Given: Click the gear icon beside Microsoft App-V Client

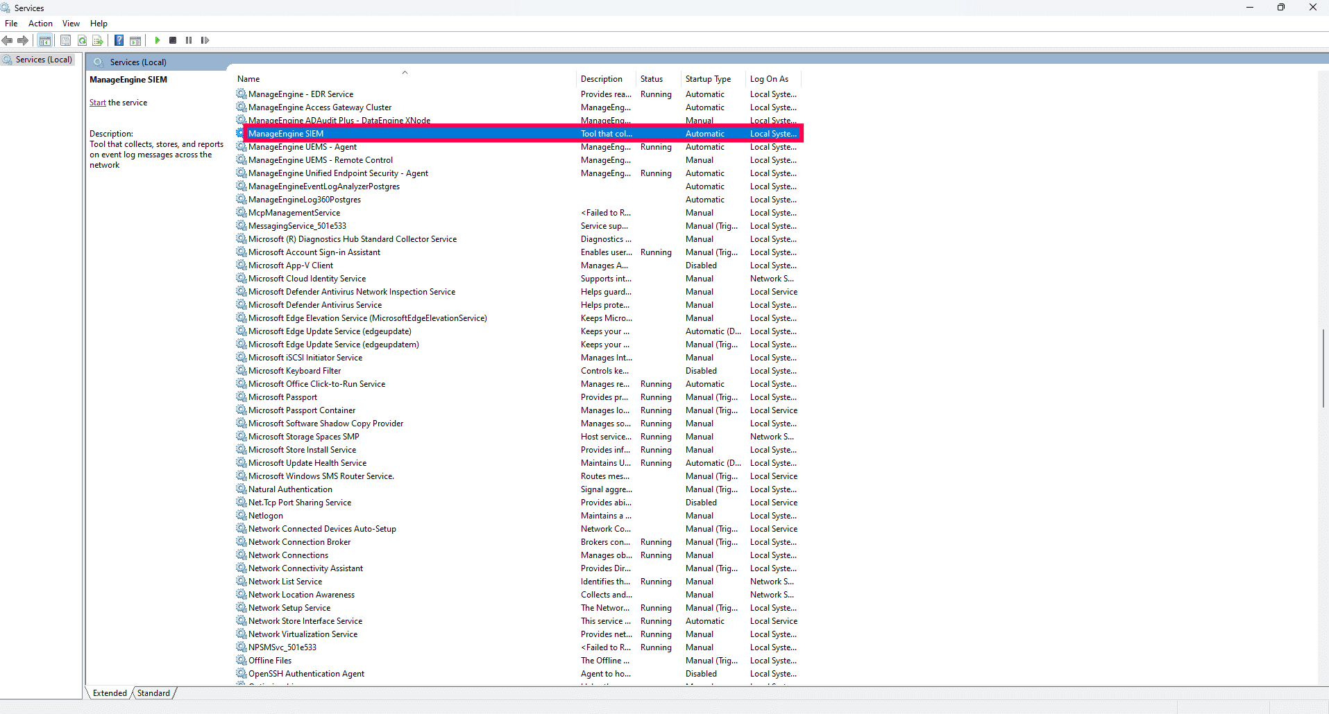Looking at the screenshot, I should click(x=242, y=265).
